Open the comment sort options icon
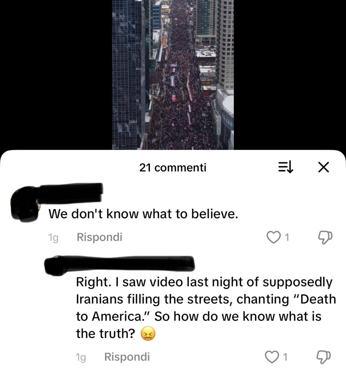The height and width of the screenshot is (371, 346). (286, 167)
